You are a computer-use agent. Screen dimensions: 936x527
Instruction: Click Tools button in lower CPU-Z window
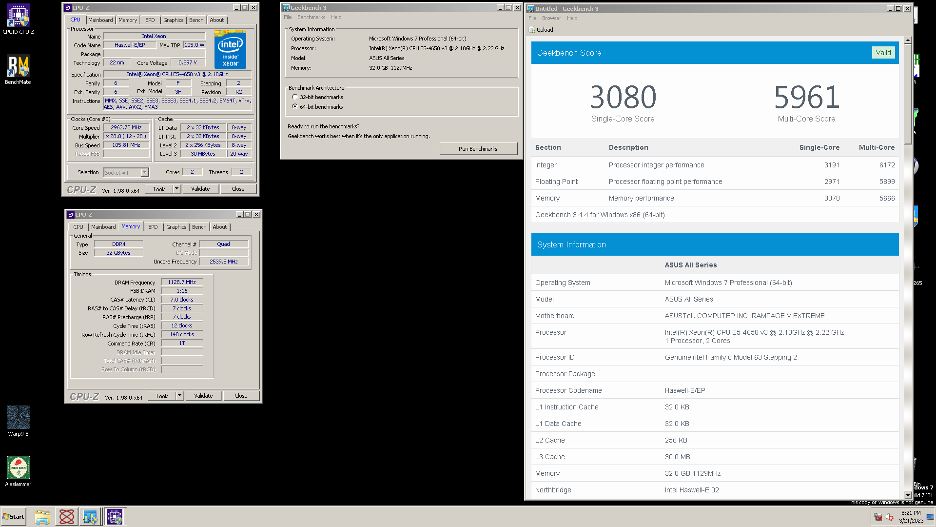(162, 396)
